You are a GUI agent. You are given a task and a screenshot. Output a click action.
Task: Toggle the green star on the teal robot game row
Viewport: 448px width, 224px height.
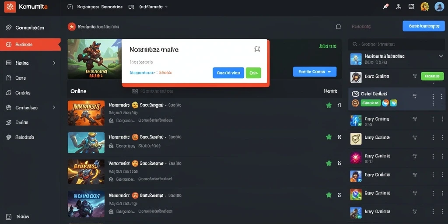click(x=329, y=137)
